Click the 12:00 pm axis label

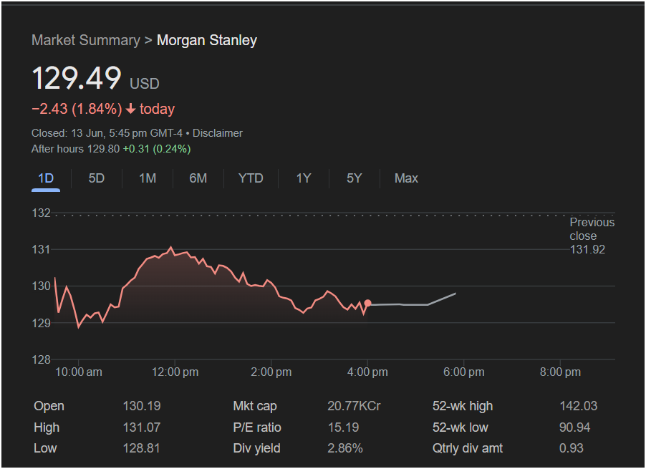tap(175, 372)
